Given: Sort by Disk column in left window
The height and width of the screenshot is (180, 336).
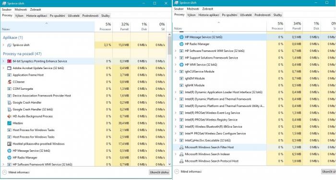Looking at the screenshot, I should [x=140, y=26].
